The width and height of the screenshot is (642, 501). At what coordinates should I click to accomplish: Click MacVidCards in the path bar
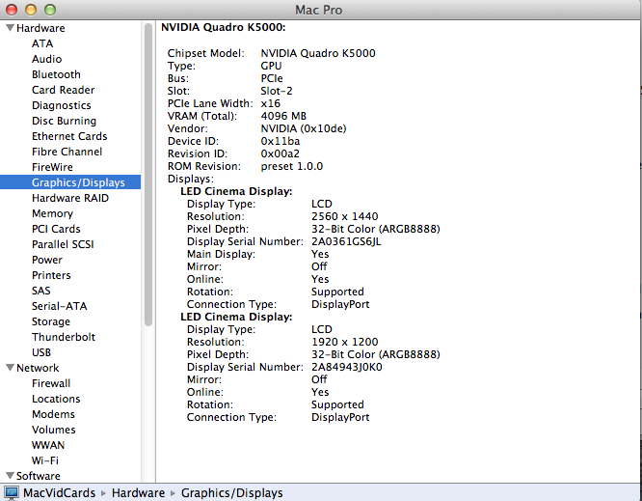[59, 493]
